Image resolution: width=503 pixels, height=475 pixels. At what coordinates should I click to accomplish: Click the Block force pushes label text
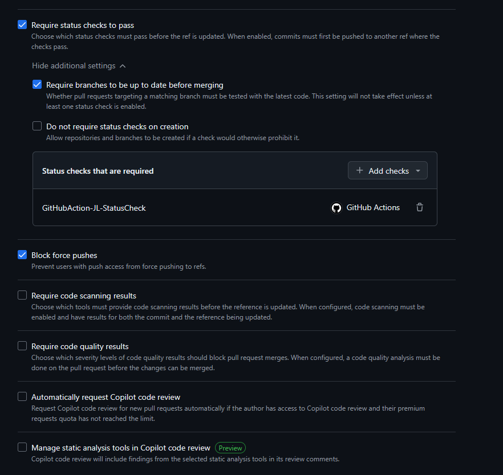coord(64,255)
